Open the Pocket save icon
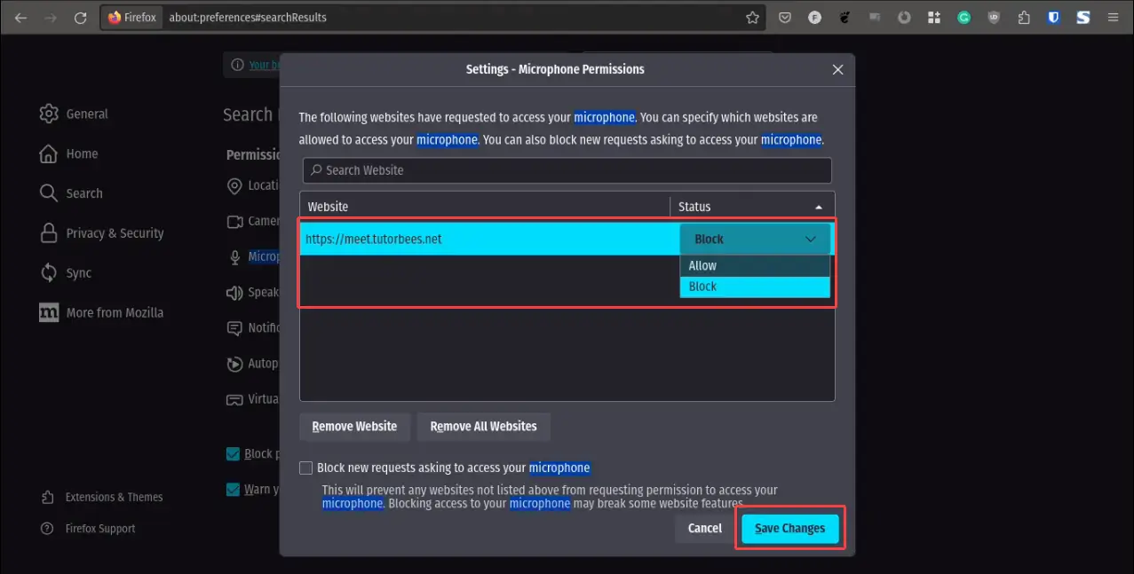Image resolution: width=1134 pixels, height=574 pixels. tap(785, 18)
